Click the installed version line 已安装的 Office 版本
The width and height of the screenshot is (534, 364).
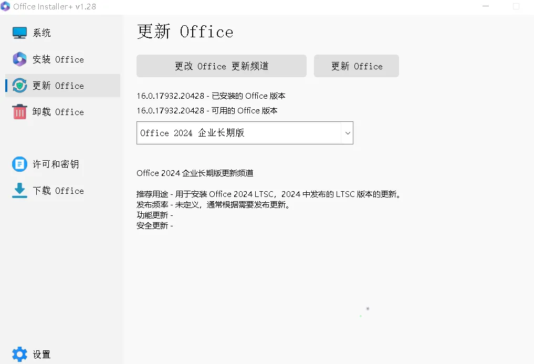point(211,96)
